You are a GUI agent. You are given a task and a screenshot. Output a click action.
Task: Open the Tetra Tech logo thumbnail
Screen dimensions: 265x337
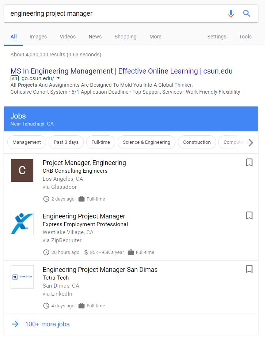click(22, 277)
